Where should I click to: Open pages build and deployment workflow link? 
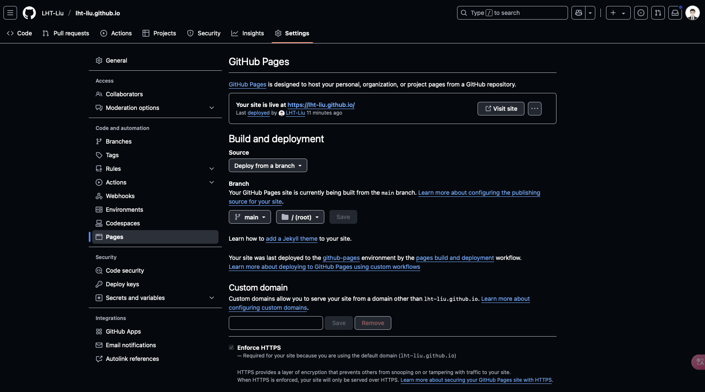(455, 258)
